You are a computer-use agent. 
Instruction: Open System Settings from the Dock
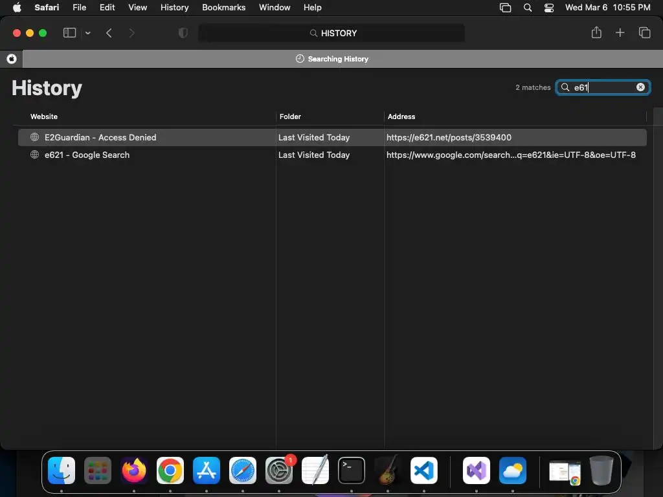[279, 470]
